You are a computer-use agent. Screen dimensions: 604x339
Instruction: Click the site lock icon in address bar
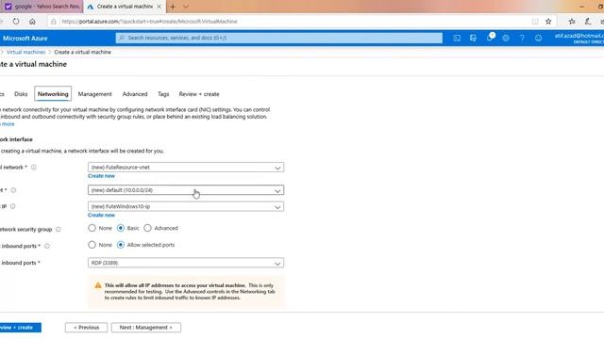tap(54, 22)
